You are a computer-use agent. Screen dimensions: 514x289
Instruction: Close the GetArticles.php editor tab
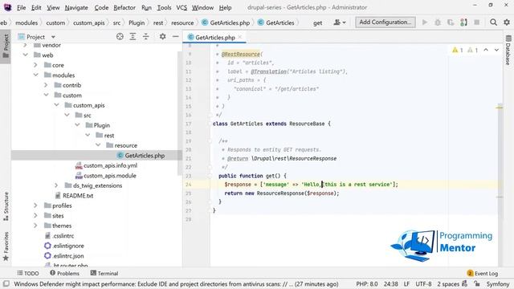(240, 37)
